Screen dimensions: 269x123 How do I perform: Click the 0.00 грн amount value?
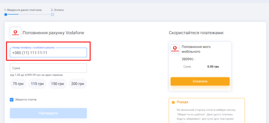213,66
